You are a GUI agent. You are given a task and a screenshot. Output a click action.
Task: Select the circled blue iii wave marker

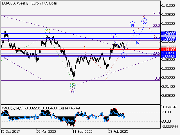(x=132, y=24)
